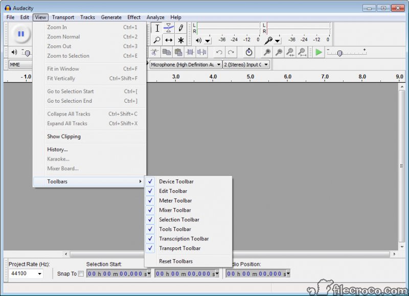Open Selection Start time format dropdown
Image resolution: width=409 pixels, height=296 pixels.
click(x=149, y=274)
